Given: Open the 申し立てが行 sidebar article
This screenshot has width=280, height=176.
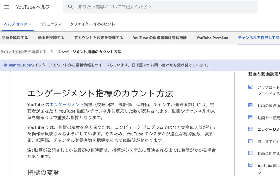Looking at the screenshot, I should (269, 141).
